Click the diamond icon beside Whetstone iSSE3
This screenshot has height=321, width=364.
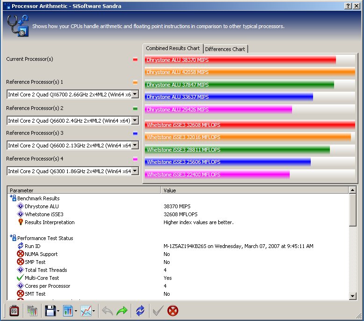21,214
